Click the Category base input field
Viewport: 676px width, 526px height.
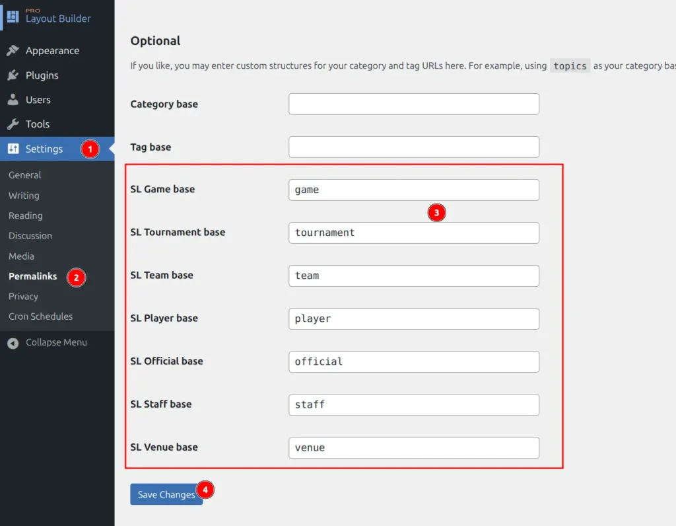pyautogui.click(x=414, y=104)
